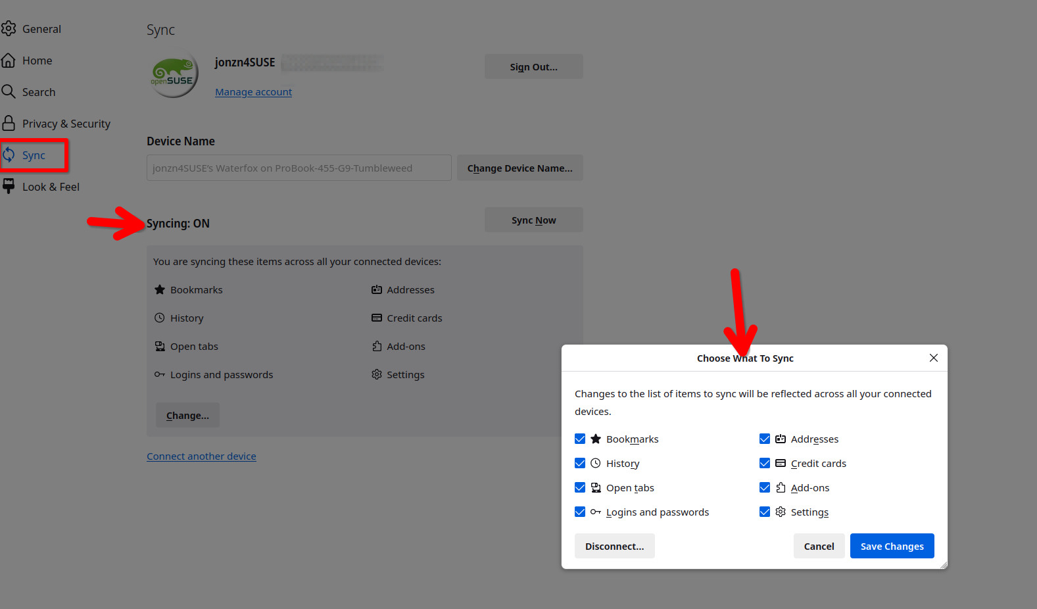This screenshot has height=609, width=1037.
Task: Click Connect another device link
Action: (201, 456)
